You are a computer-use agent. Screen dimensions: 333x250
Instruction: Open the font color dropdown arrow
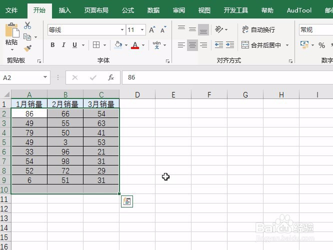[143, 45]
